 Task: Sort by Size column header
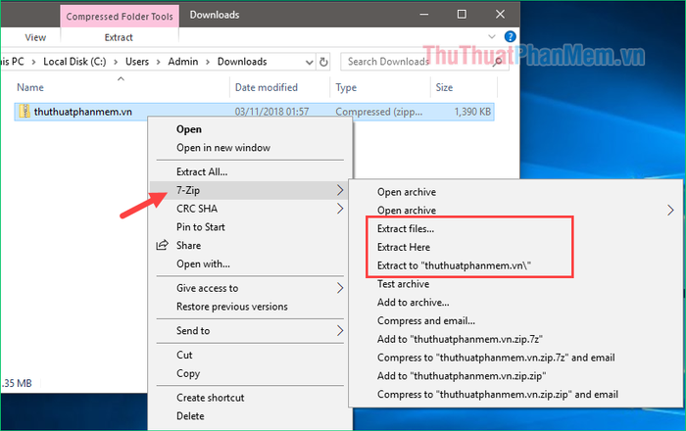pyautogui.click(x=444, y=87)
